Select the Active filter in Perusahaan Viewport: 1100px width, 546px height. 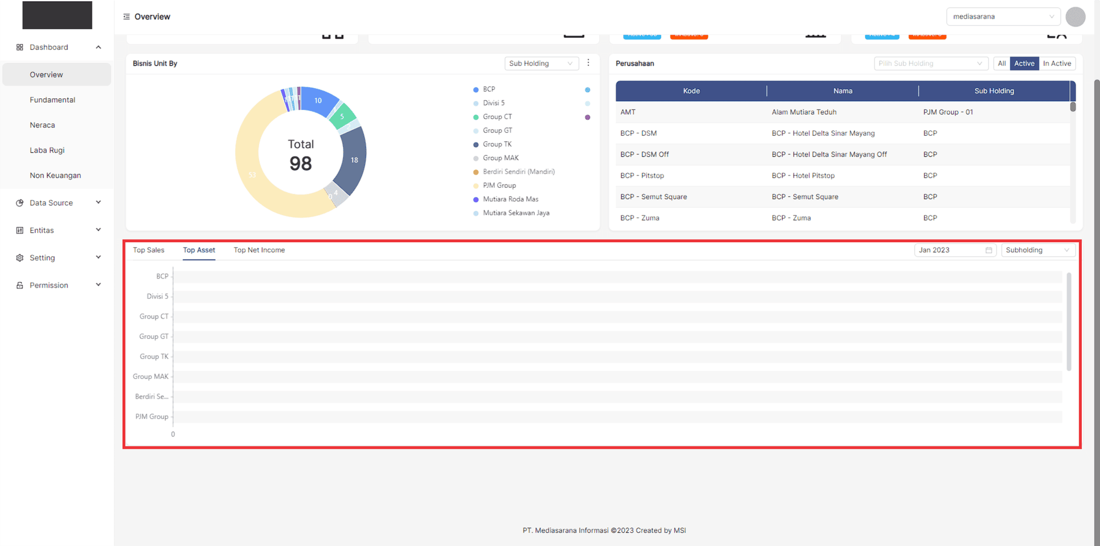1024,64
